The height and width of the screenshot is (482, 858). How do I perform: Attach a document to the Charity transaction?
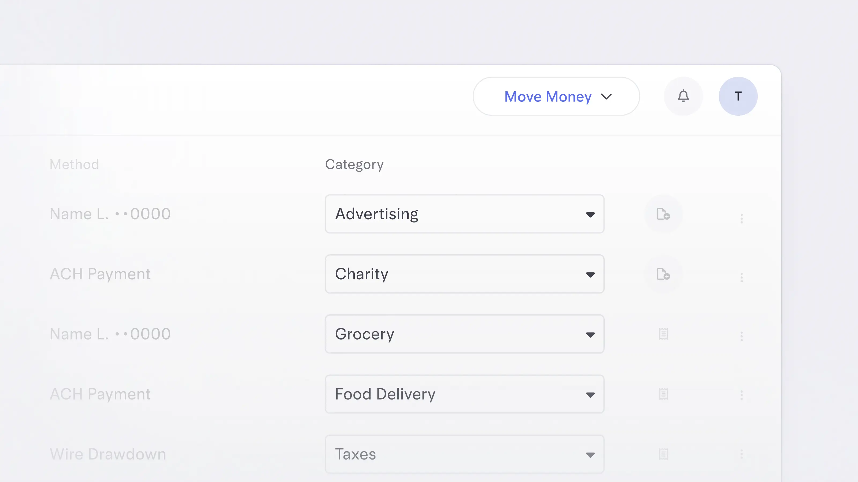coord(663,274)
